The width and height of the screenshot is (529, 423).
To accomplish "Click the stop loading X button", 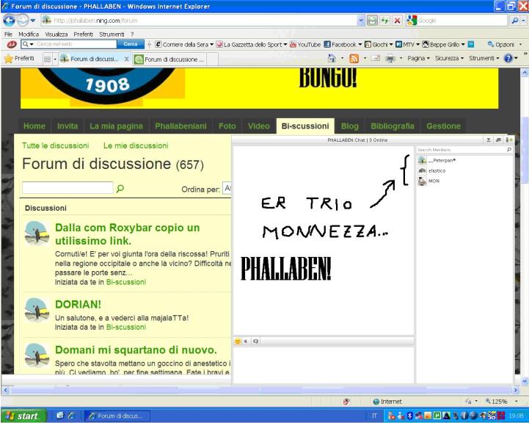I will tap(397, 21).
